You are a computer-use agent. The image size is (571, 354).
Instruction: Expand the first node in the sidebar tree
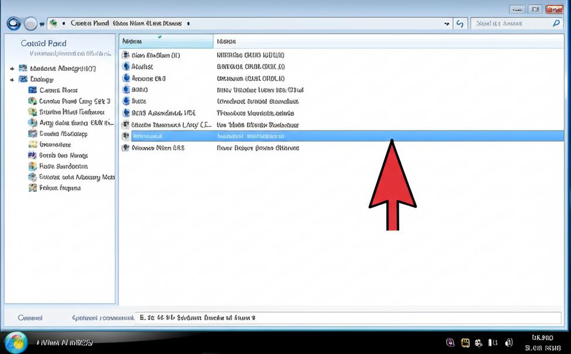click(12, 68)
